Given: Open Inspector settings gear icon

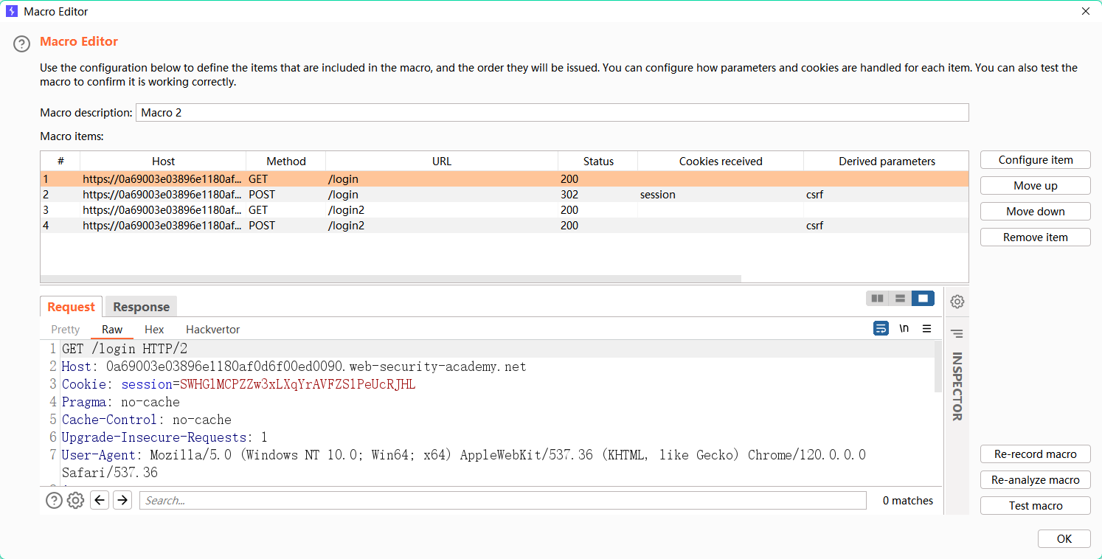Looking at the screenshot, I should (957, 302).
